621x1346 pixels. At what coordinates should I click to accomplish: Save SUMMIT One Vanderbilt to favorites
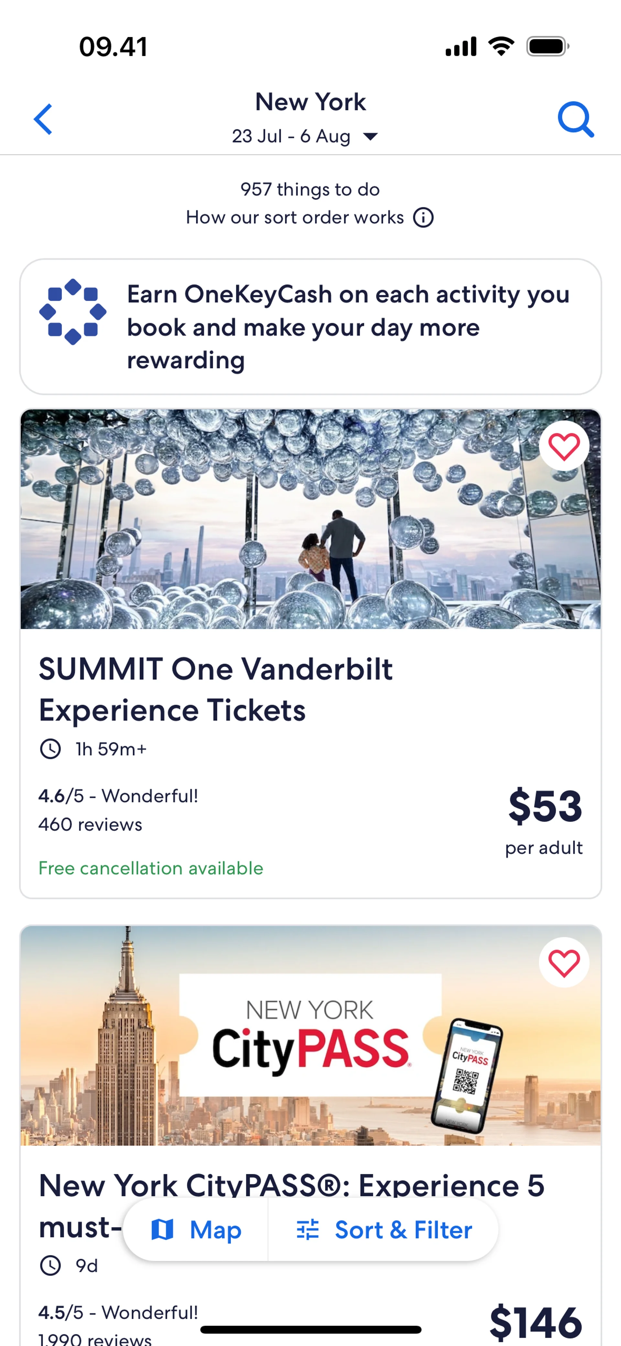tap(563, 446)
